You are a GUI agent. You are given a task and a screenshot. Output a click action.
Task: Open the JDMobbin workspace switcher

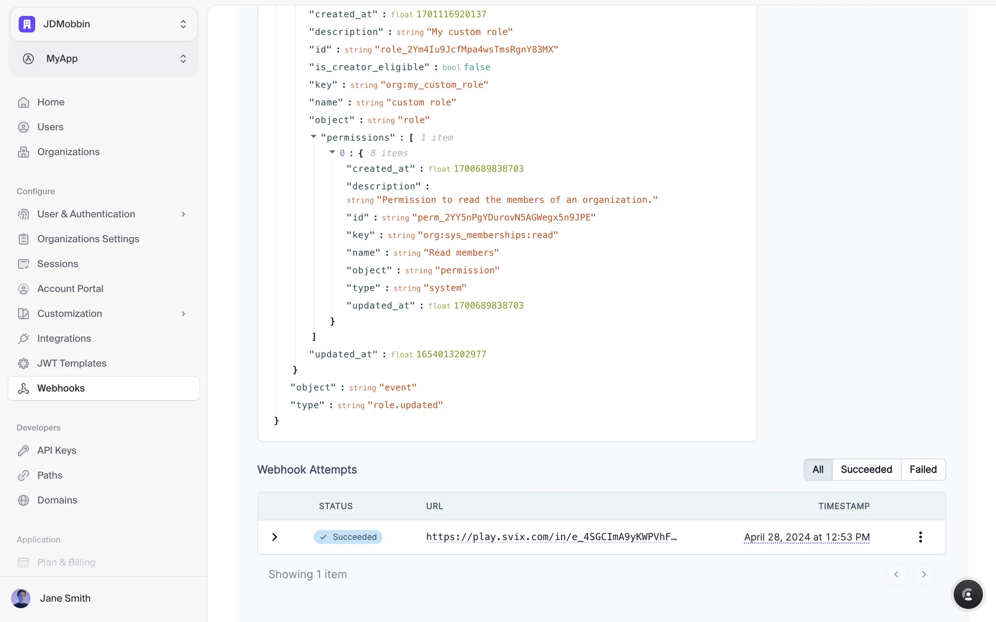[x=104, y=24]
